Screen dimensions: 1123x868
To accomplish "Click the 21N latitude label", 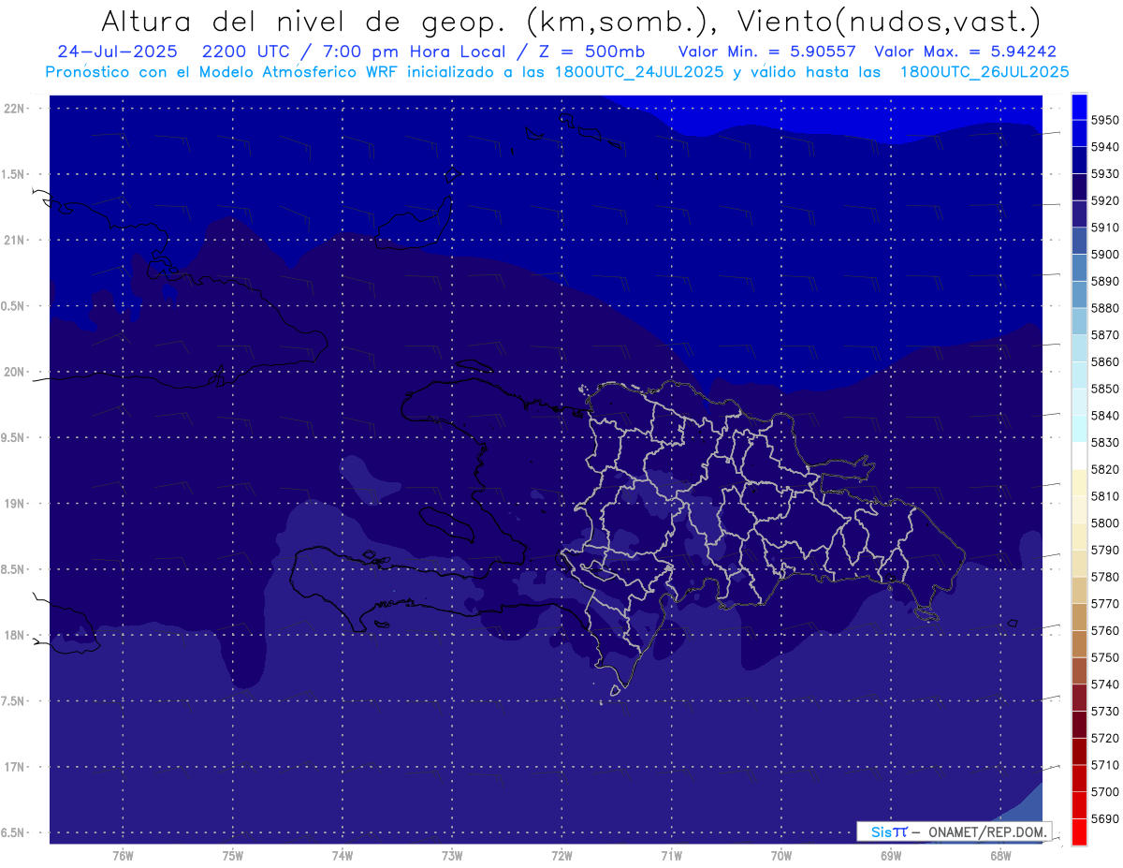I will [15, 240].
